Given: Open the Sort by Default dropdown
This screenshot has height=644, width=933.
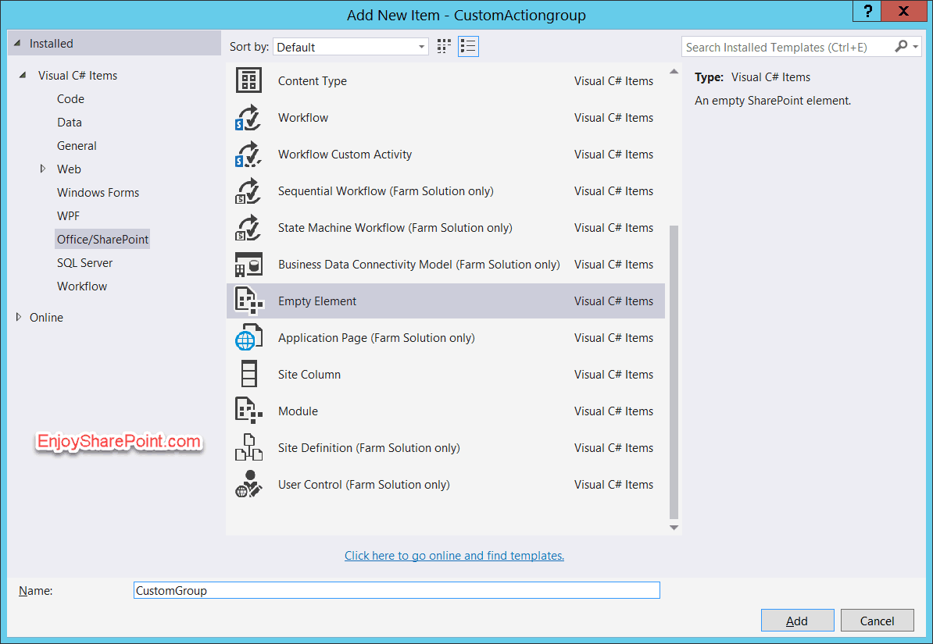Looking at the screenshot, I should tap(351, 47).
